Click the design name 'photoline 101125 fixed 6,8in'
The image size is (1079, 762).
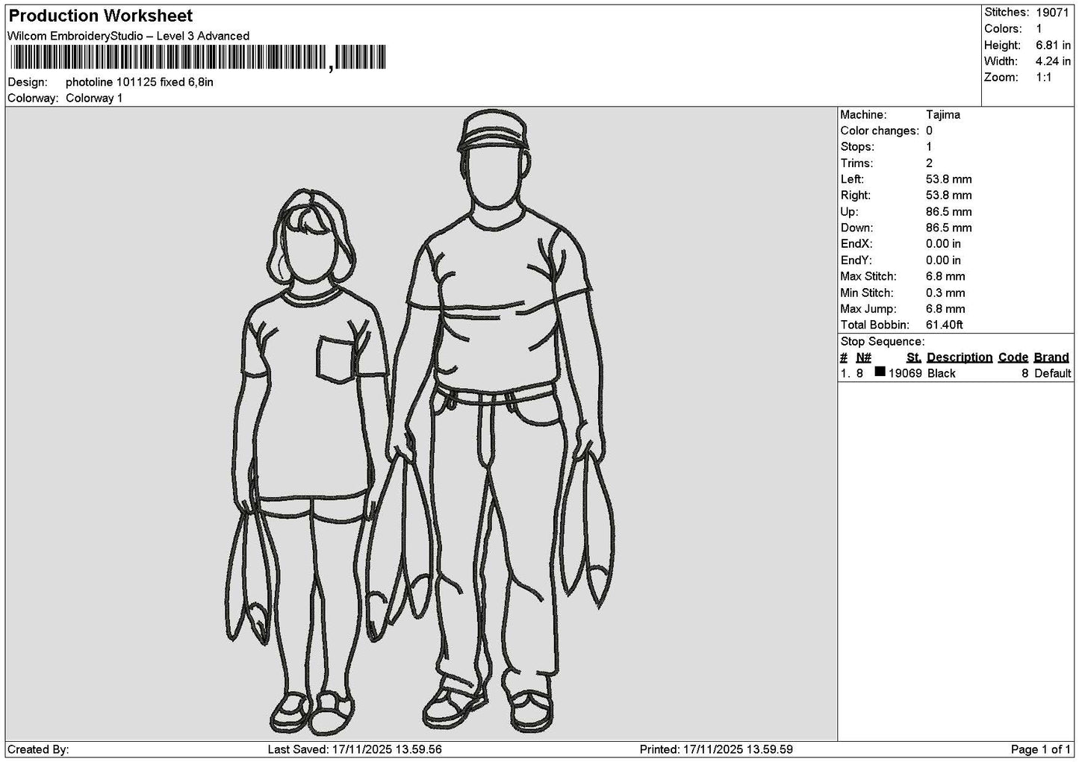click(x=140, y=82)
